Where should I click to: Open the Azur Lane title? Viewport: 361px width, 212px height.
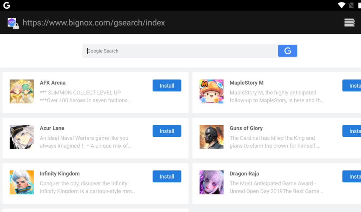click(x=52, y=128)
